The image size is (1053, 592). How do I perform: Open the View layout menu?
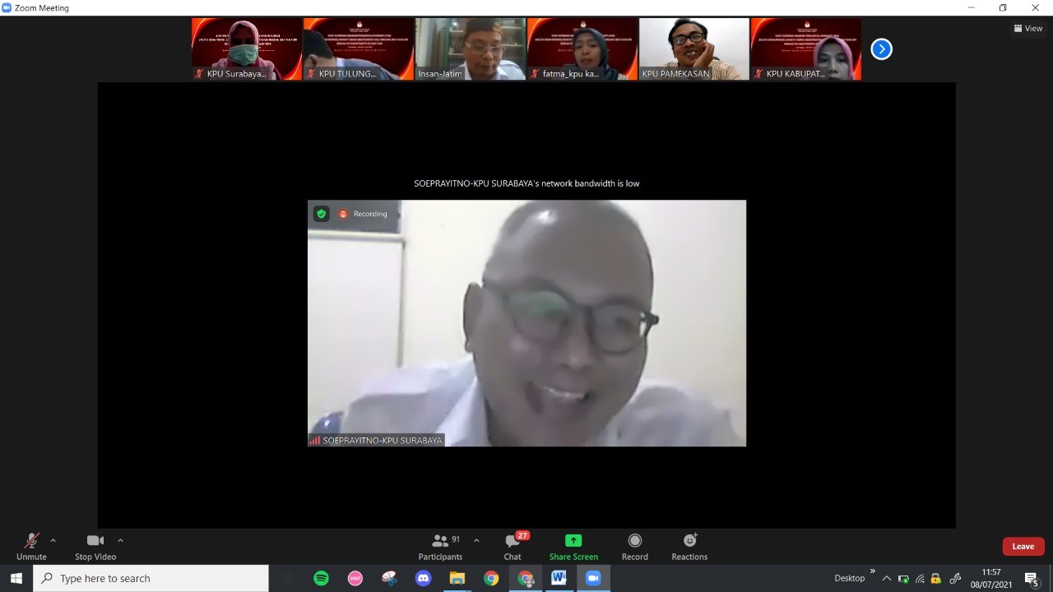(x=1028, y=28)
